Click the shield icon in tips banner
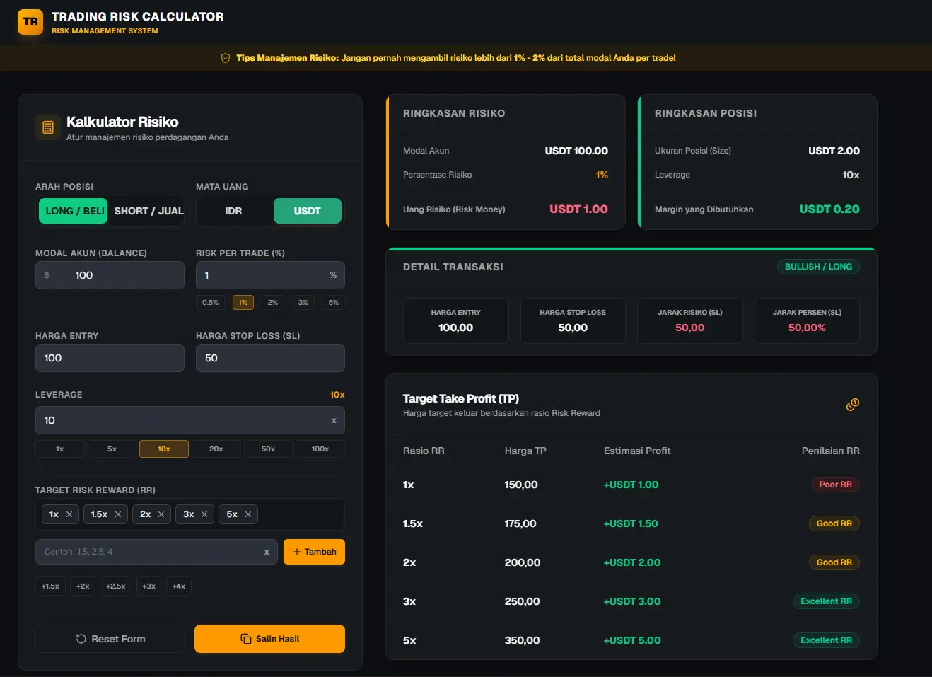 click(x=226, y=58)
